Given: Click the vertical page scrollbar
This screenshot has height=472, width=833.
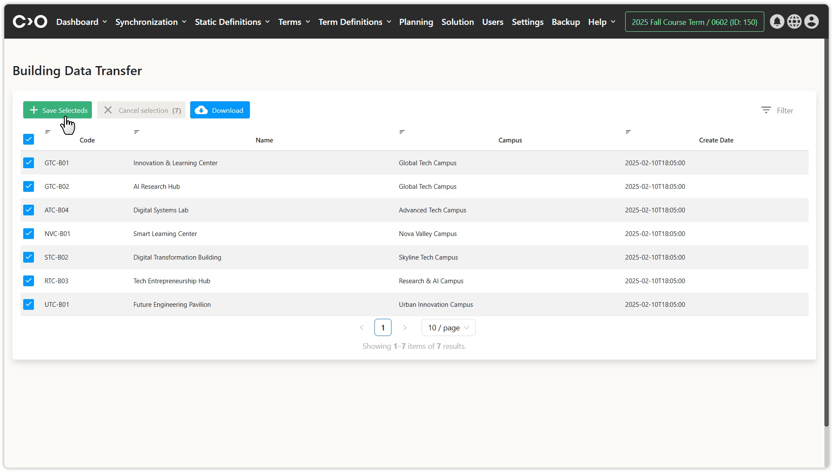Looking at the screenshot, I should point(826,232).
